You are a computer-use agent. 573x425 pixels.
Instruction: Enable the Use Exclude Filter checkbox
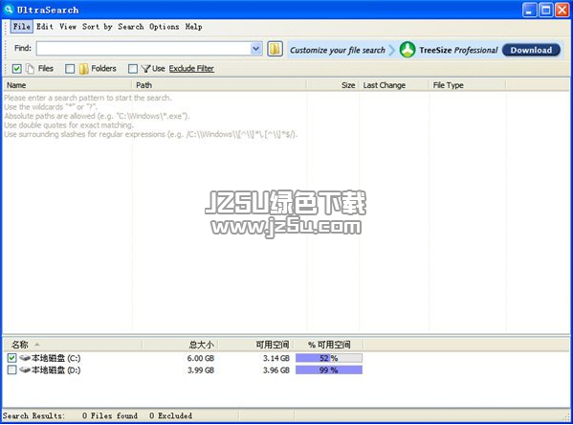[x=133, y=68]
